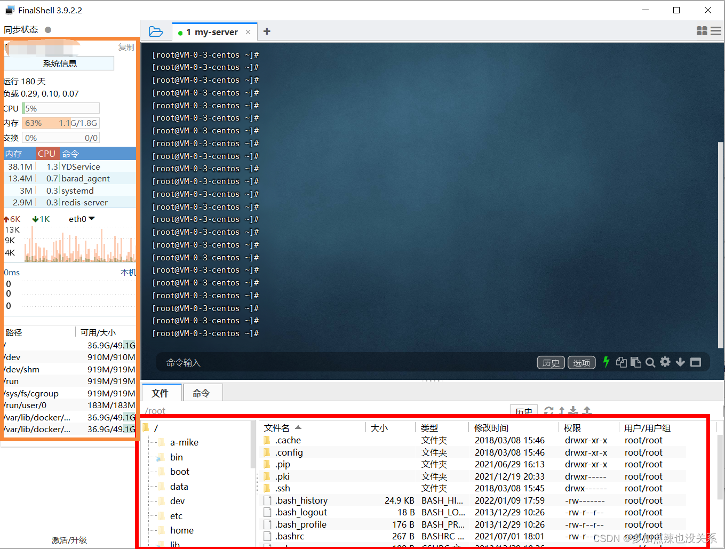
Task: Add a new session tab with plus
Action: 267,31
